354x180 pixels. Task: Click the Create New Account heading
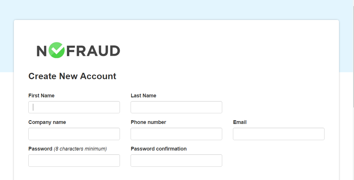[72, 76]
